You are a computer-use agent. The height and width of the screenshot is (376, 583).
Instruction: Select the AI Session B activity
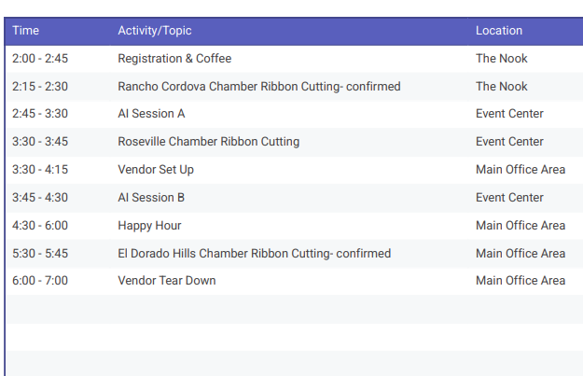pos(151,198)
